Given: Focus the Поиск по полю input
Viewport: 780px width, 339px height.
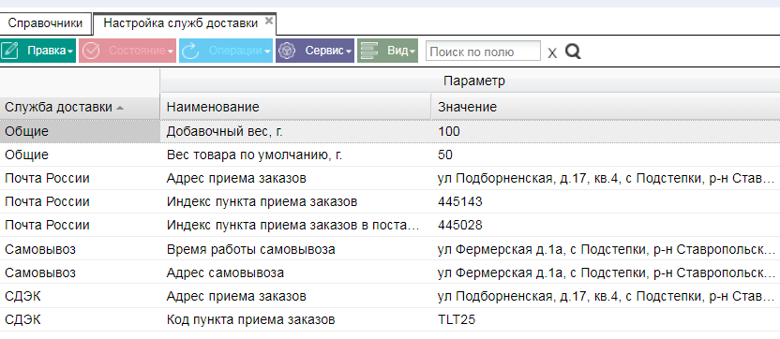Looking at the screenshot, I should click(483, 52).
